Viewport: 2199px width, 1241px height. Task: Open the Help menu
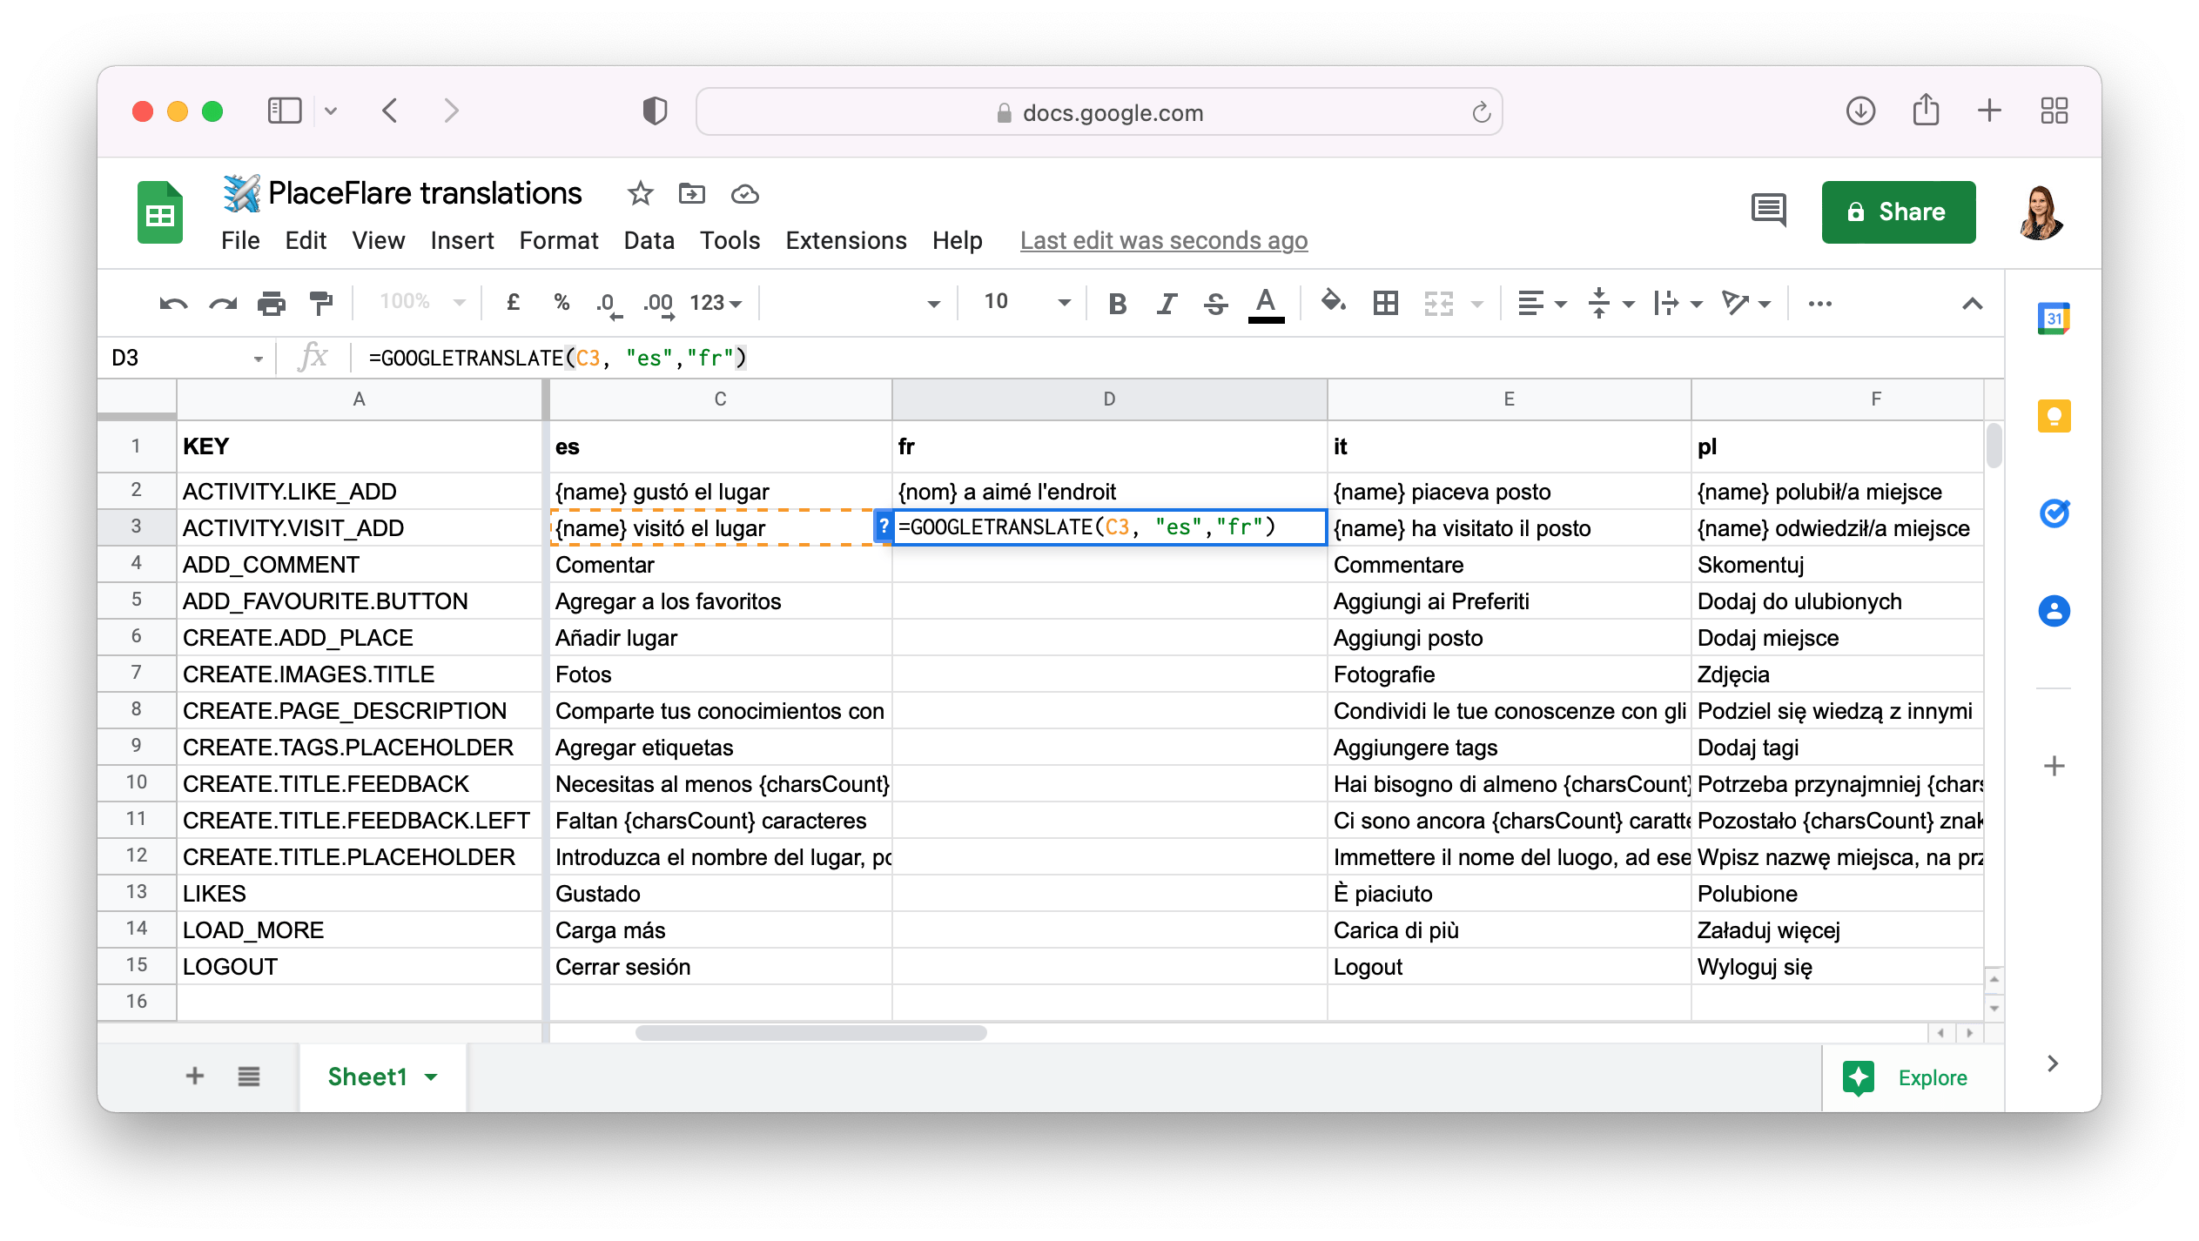957,240
